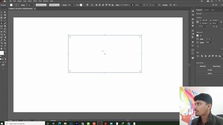
Task: Open stroke weight dropdown in Properties panel
Action: (x=213, y=39)
